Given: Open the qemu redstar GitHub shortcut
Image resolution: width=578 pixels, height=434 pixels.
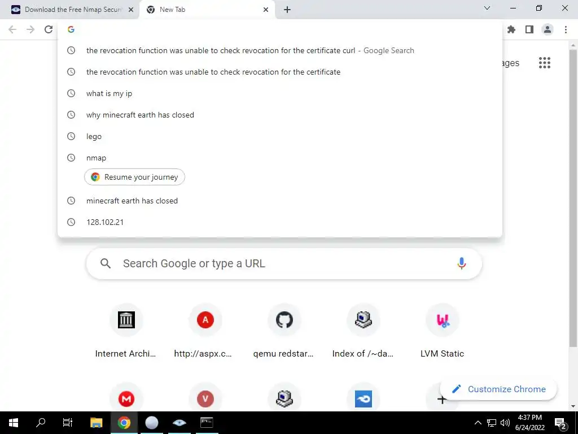Looking at the screenshot, I should (x=284, y=331).
